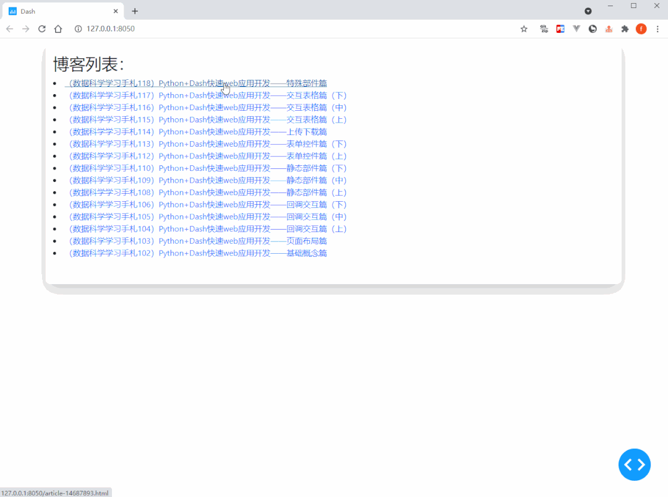668x497 pixels.
Task: Open a new browser tab
Action: 135,11
